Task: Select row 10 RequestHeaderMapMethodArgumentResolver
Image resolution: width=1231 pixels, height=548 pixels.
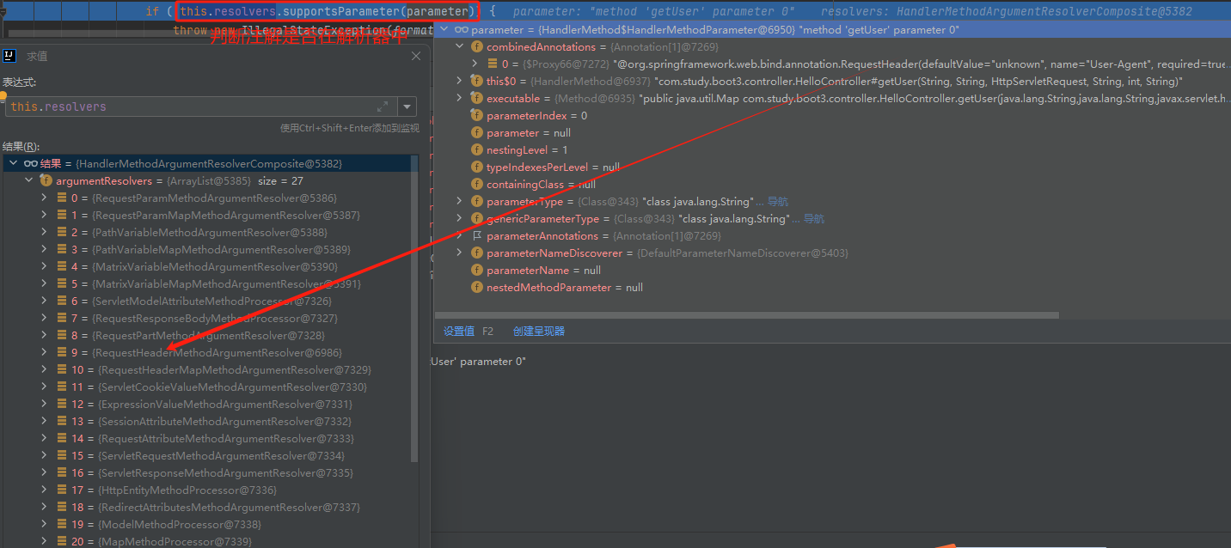Action: (206, 369)
